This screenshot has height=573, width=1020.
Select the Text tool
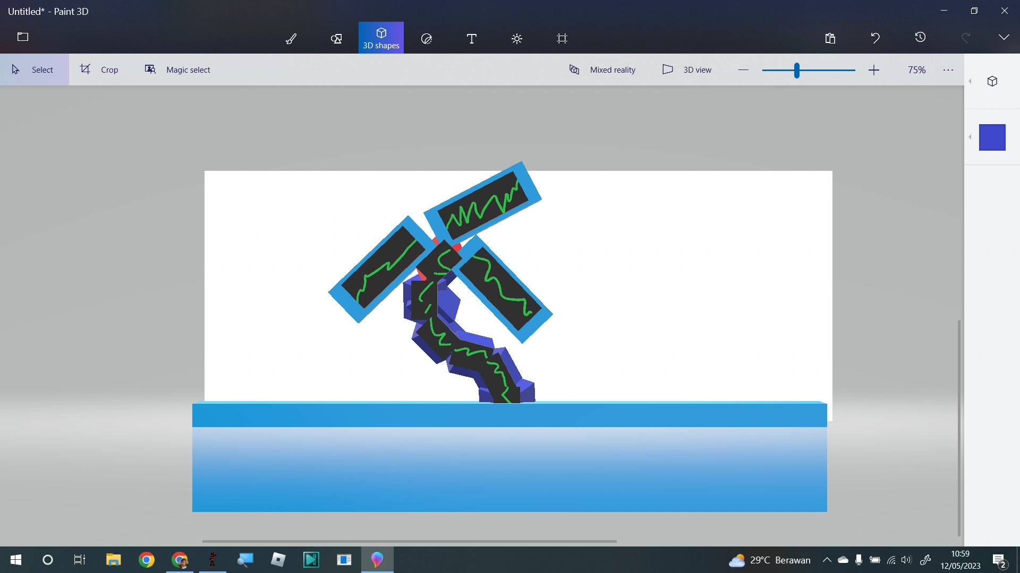pos(471,38)
